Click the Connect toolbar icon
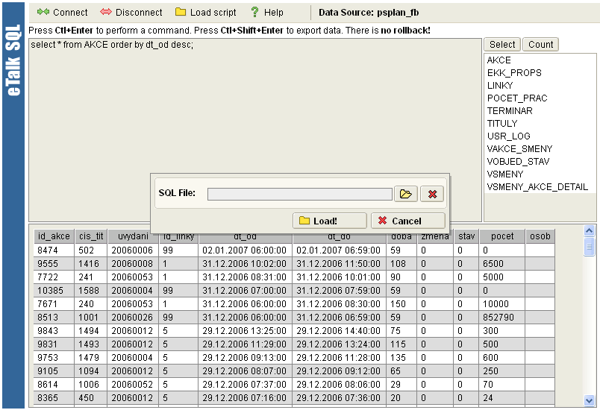 pyautogui.click(x=62, y=13)
